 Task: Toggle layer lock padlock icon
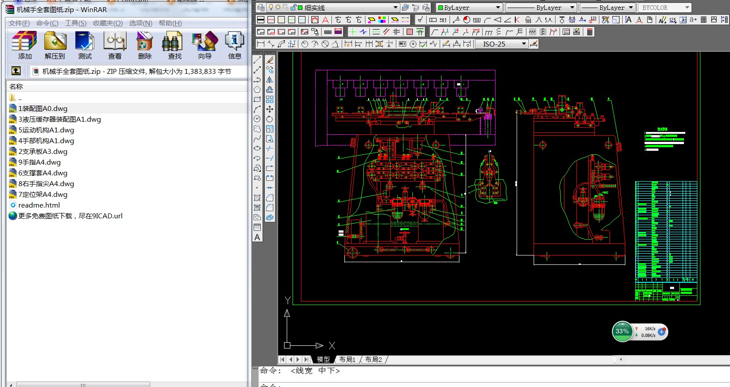click(x=293, y=8)
